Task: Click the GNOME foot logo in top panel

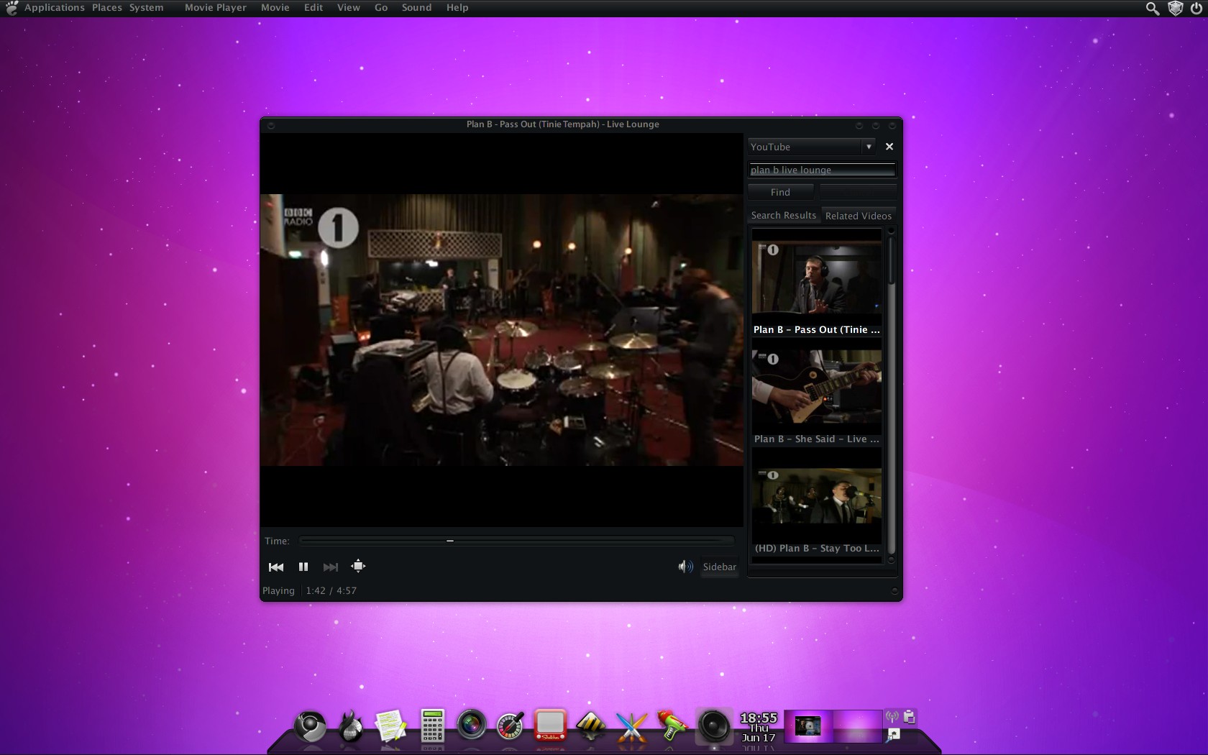Action: (12, 8)
